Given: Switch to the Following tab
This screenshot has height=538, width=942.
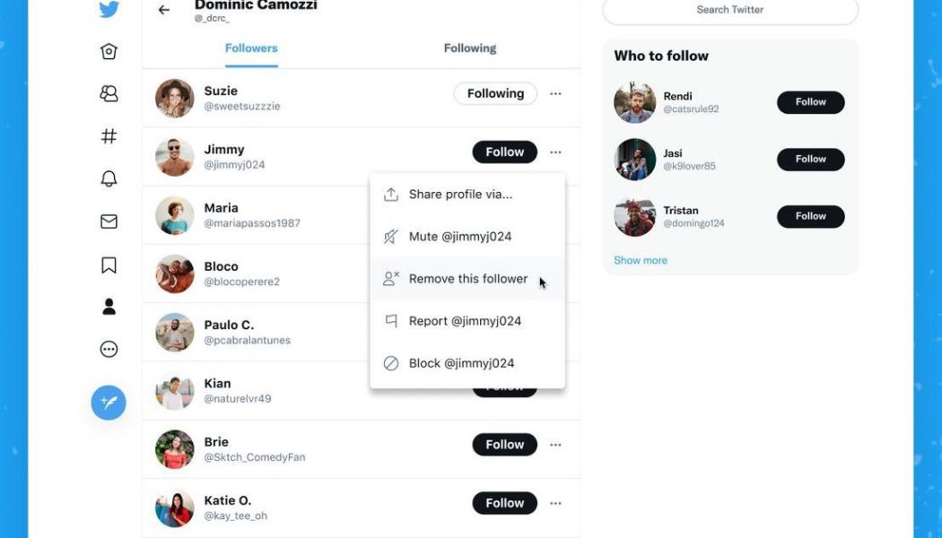Looking at the screenshot, I should (469, 48).
